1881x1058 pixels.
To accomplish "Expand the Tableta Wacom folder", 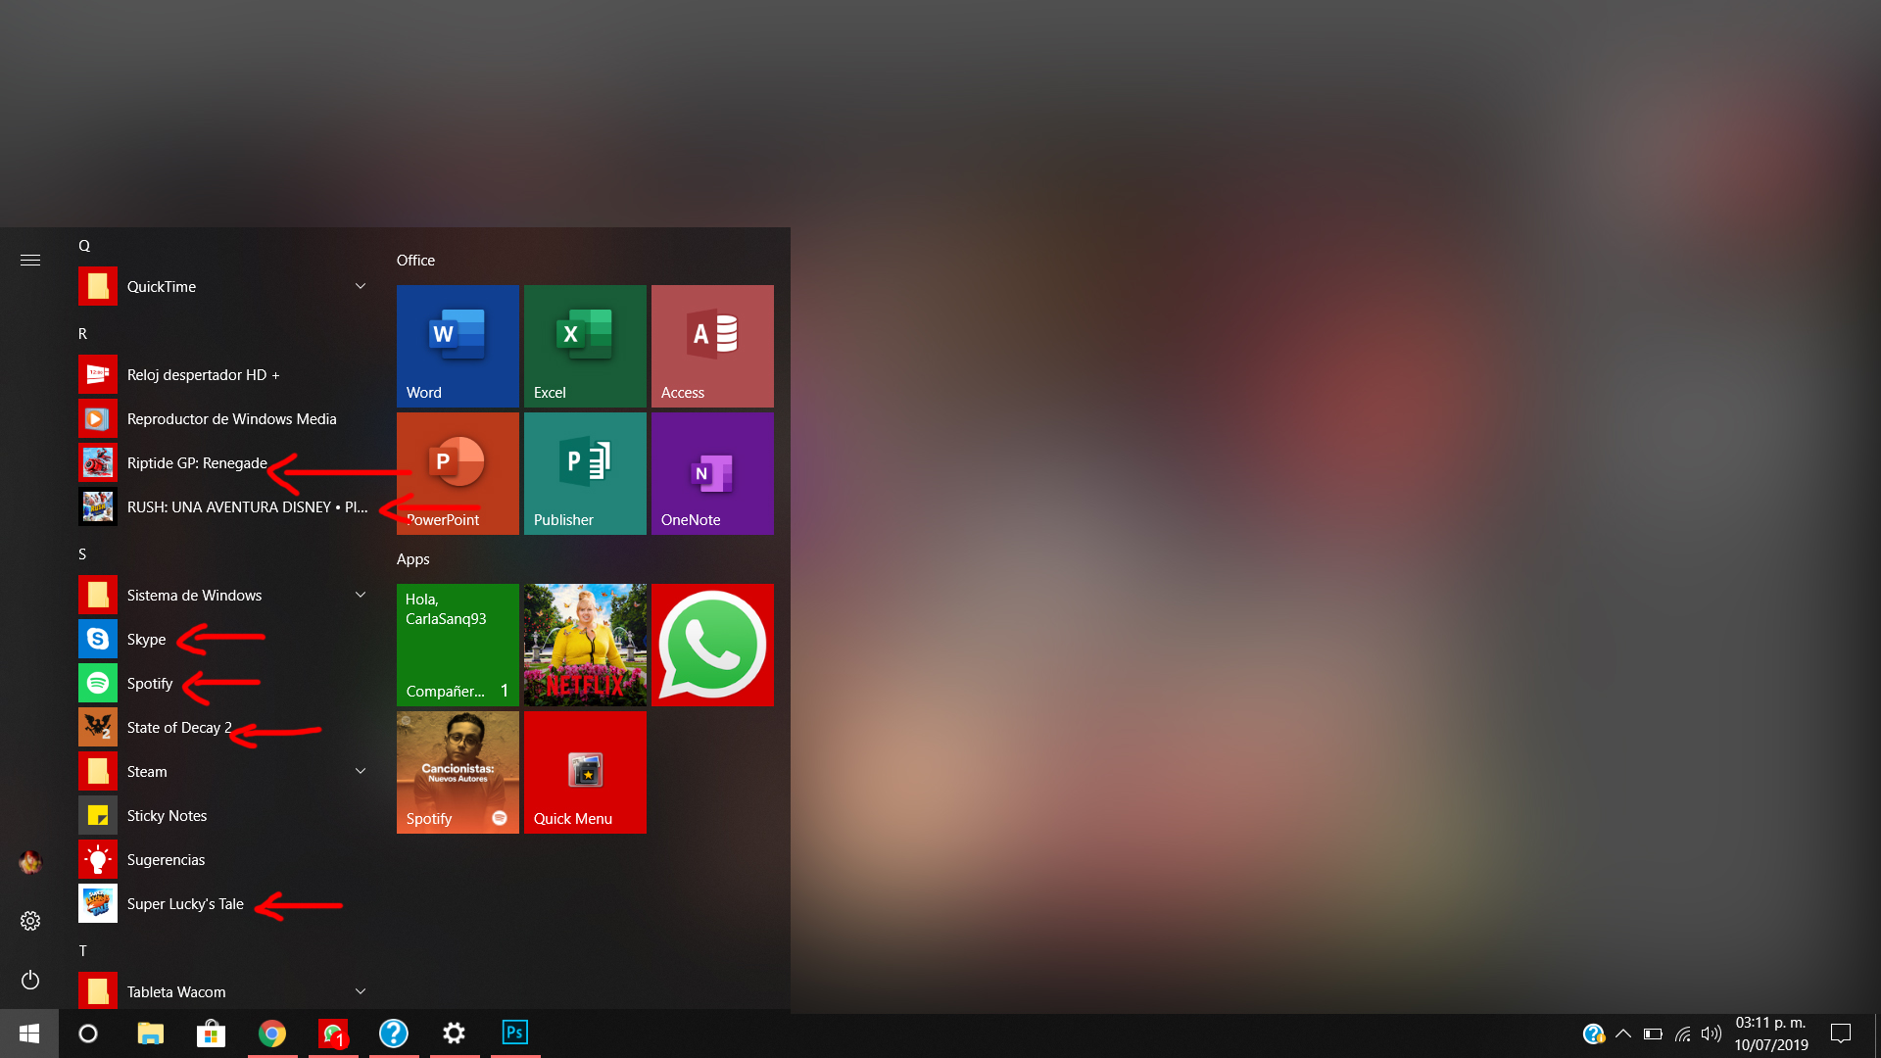I will click(360, 991).
